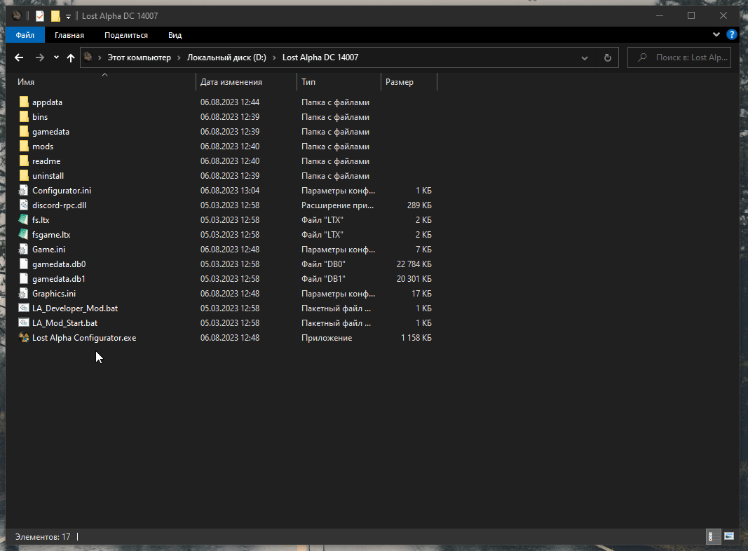Image resolution: width=748 pixels, height=551 pixels.
Task: Click the gamedata.db1 file icon
Action: (x=23, y=278)
